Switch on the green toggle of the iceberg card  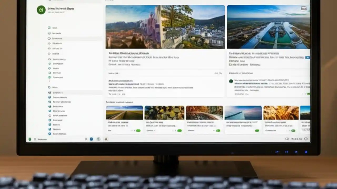256,130
